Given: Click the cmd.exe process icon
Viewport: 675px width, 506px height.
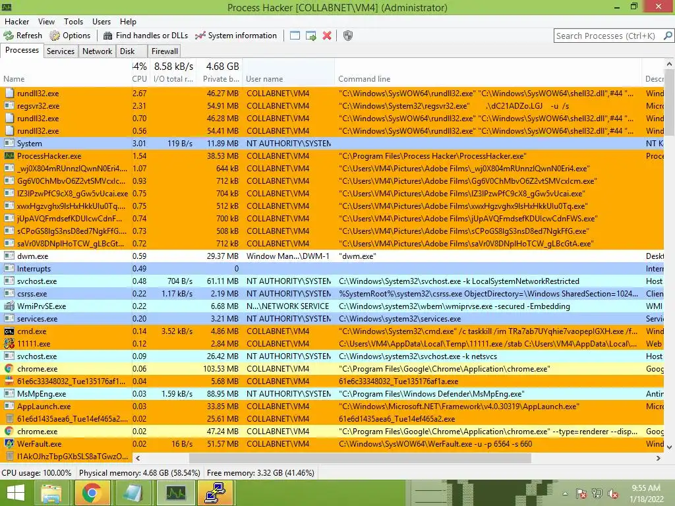Looking at the screenshot, I should click(x=9, y=331).
